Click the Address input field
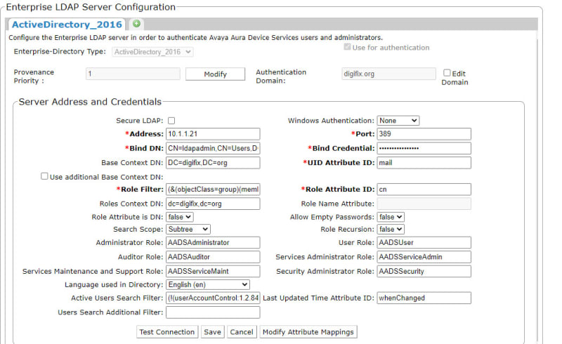 213,134
